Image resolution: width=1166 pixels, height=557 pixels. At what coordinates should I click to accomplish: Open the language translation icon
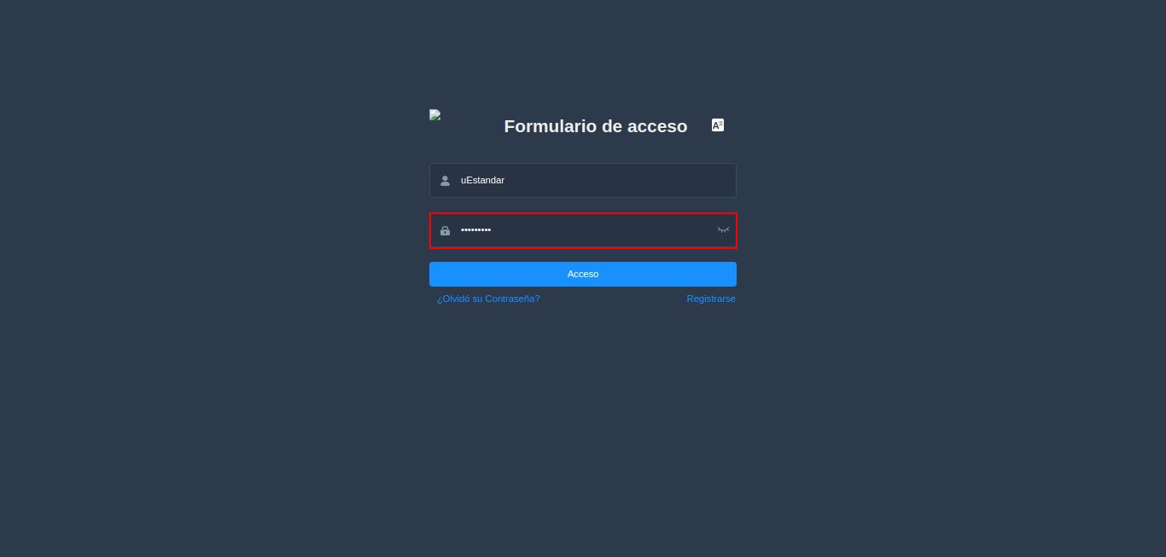point(718,125)
